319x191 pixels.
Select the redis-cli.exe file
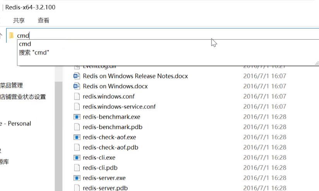tap(99, 157)
